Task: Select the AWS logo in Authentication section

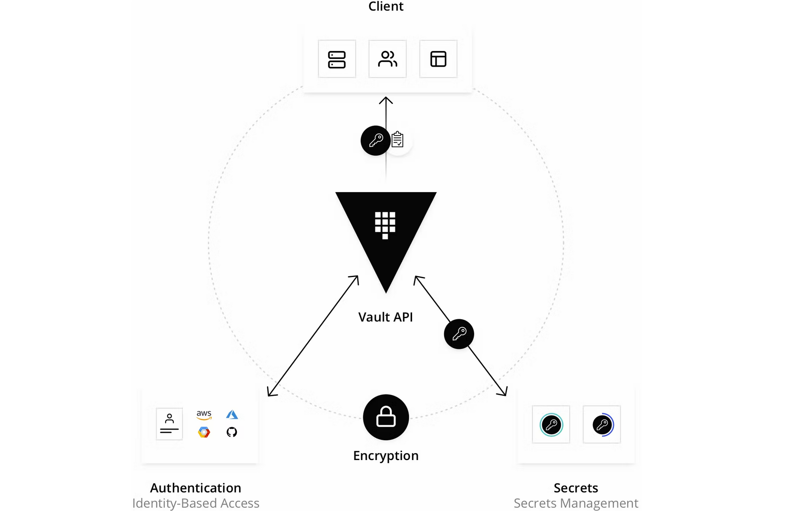Action: pyautogui.click(x=204, y=415)
